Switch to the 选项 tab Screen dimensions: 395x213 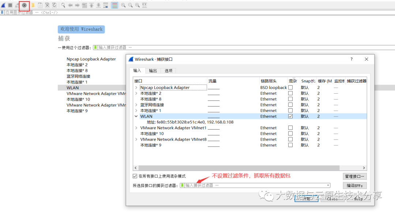(x=169, y=71)
